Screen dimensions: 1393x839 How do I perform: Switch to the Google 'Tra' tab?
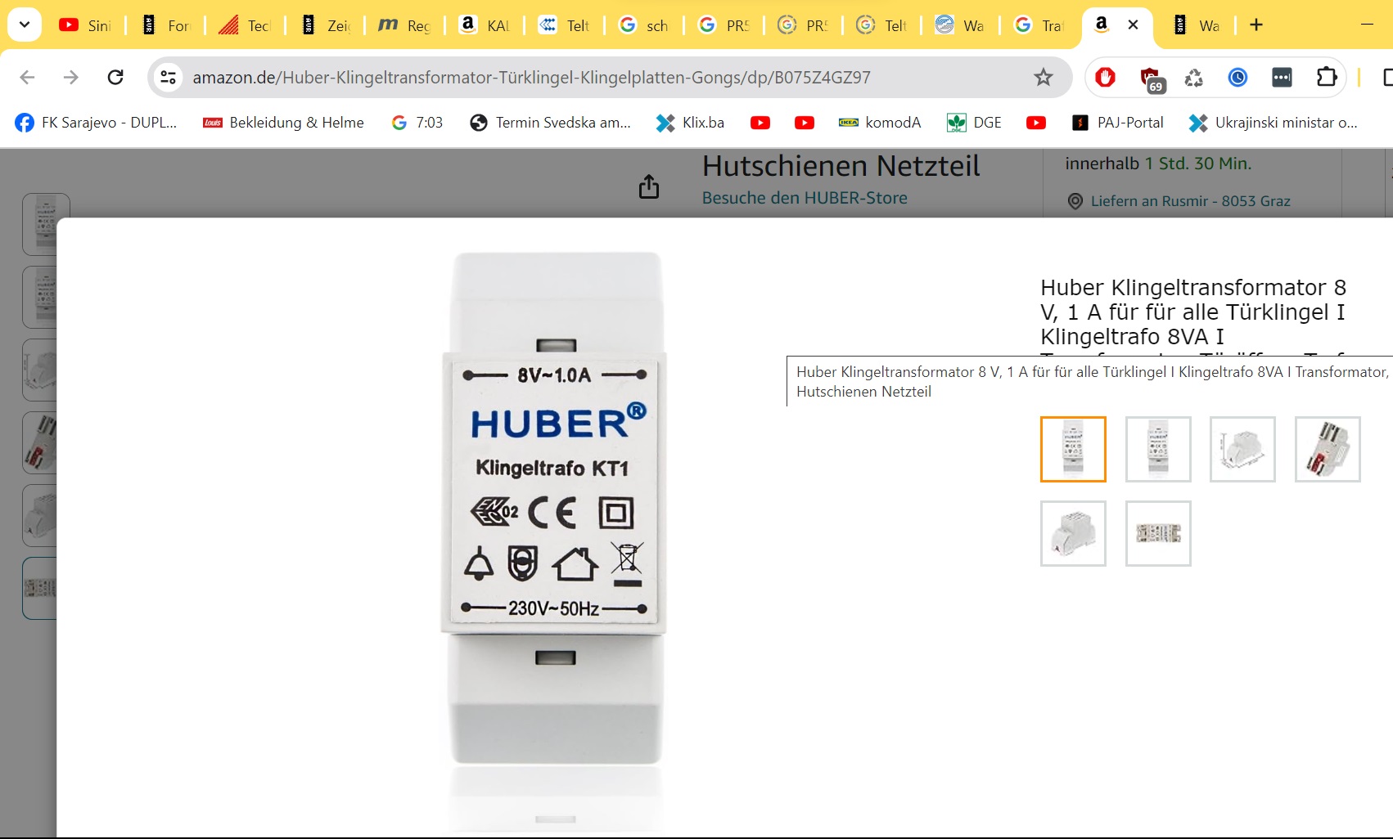(1040, 25)
